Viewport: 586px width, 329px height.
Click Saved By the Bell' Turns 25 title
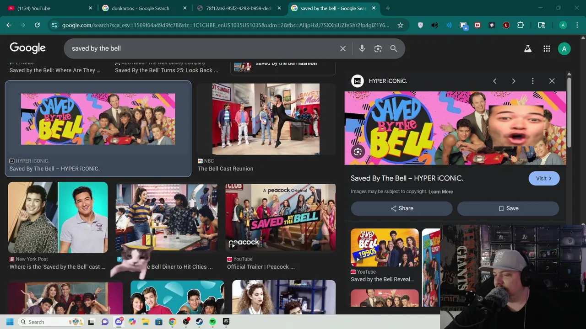click(167, 70)
